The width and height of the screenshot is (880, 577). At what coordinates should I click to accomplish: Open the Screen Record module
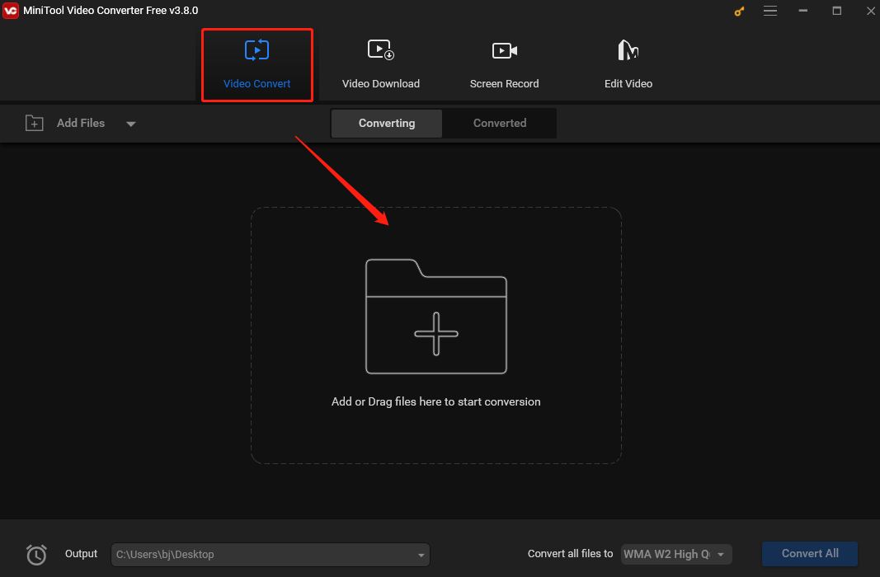504,65
